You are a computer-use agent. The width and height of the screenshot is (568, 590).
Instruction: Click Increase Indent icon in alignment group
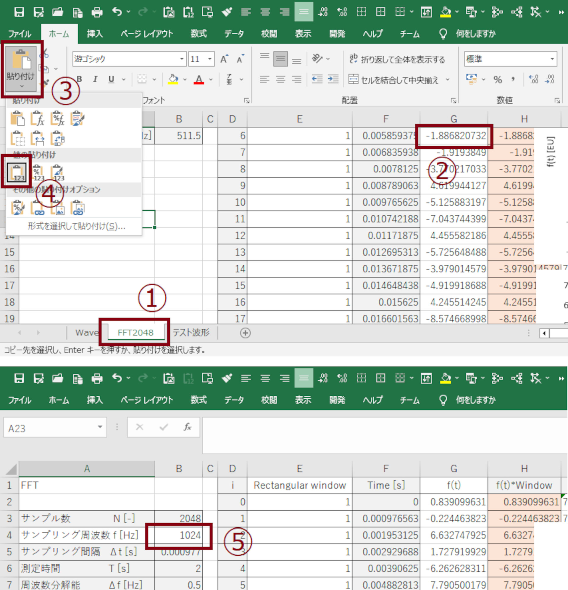(x=333, y=79)
